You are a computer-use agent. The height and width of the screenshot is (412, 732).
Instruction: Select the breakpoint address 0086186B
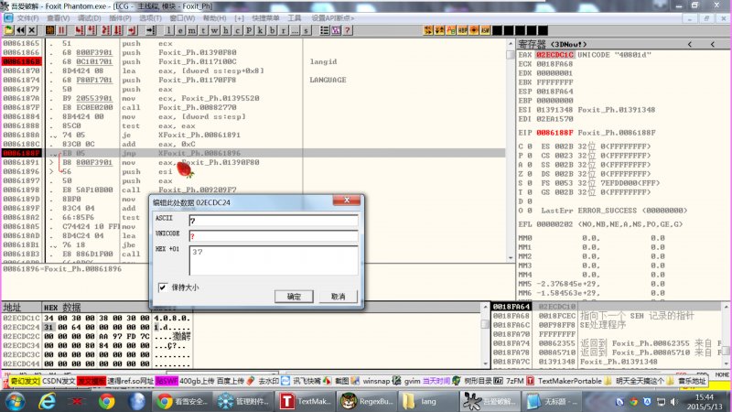point(21,61)
